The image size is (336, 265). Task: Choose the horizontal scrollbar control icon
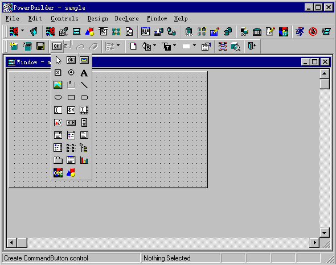[71, 123]
